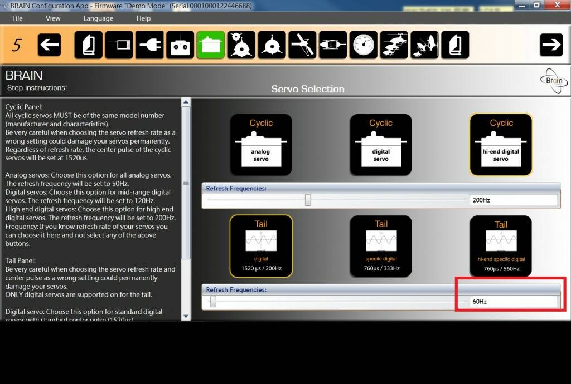Screen dimensions: 571x384
Task: Click the step number 5 indicator
Action: click(x=17, y=45)
